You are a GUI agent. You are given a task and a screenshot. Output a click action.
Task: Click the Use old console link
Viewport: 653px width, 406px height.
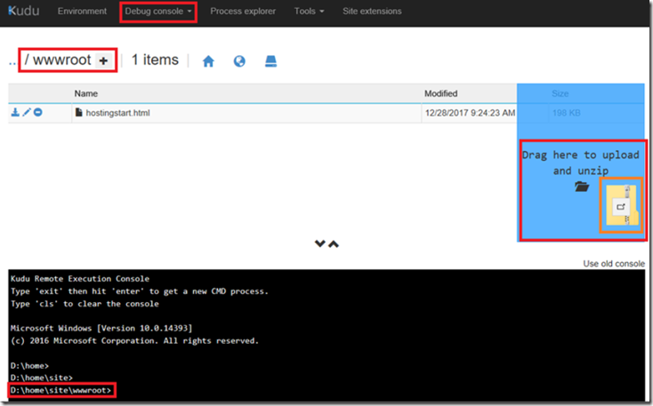tap(614, 263)
